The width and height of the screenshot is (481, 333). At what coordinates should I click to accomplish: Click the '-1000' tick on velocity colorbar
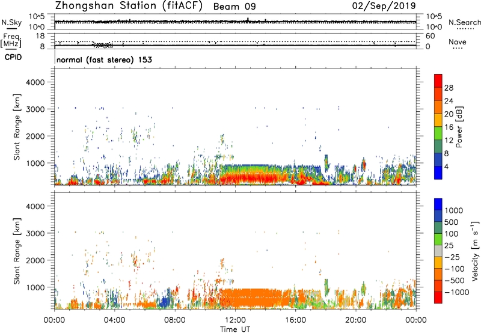[456, 292]
